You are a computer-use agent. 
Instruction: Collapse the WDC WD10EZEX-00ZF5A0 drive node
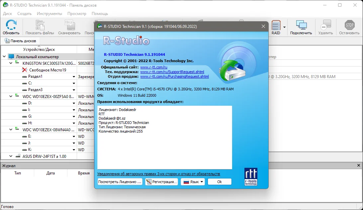coord(11,96)
